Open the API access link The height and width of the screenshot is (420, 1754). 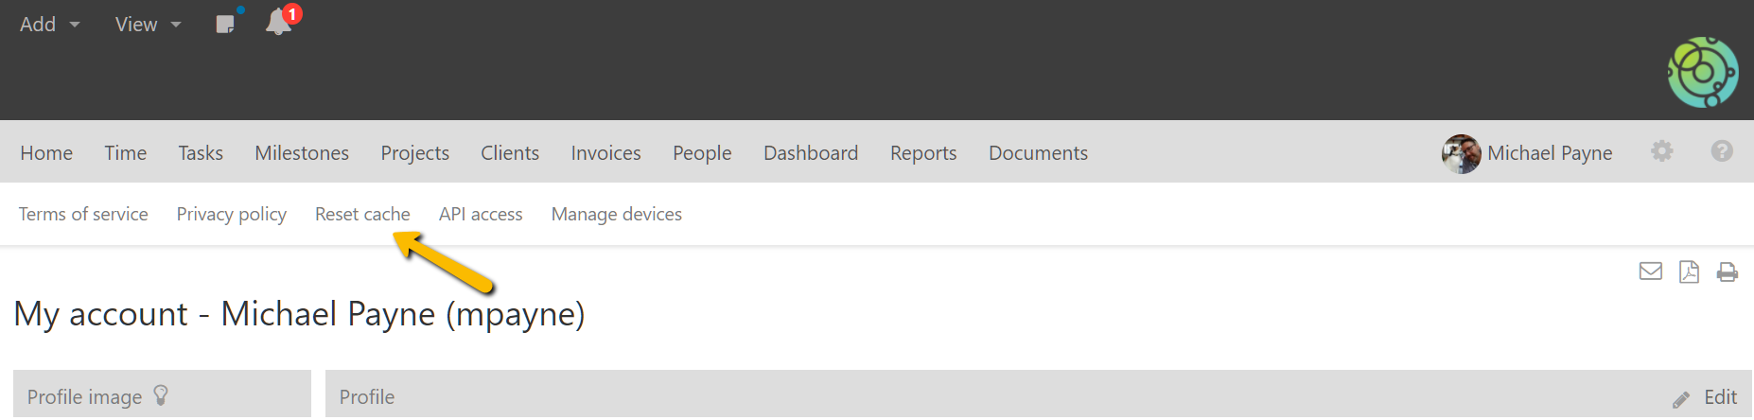tap(481, 215)
